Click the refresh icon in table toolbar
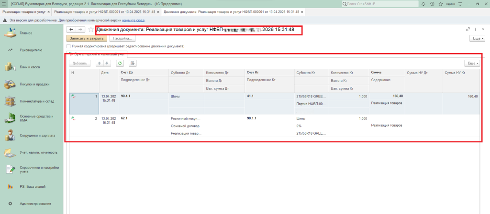 [120, 63]
